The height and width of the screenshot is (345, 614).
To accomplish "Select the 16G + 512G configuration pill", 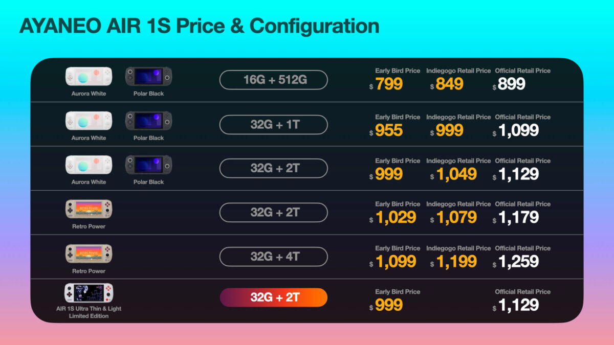I will 273,80.
